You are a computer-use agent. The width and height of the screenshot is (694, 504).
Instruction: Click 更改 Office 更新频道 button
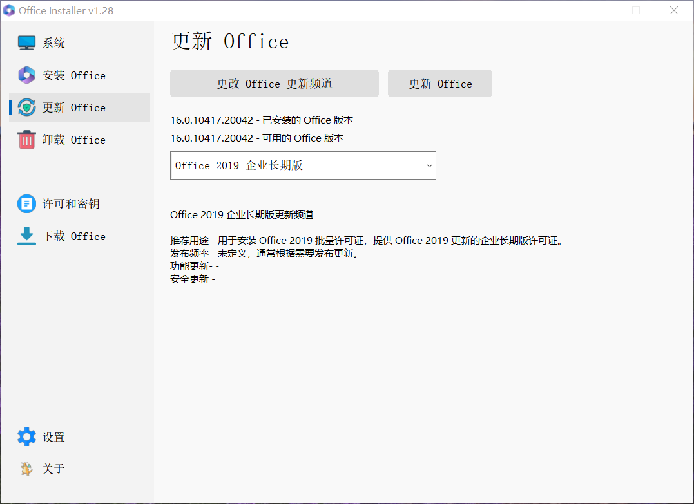[275, 83]
